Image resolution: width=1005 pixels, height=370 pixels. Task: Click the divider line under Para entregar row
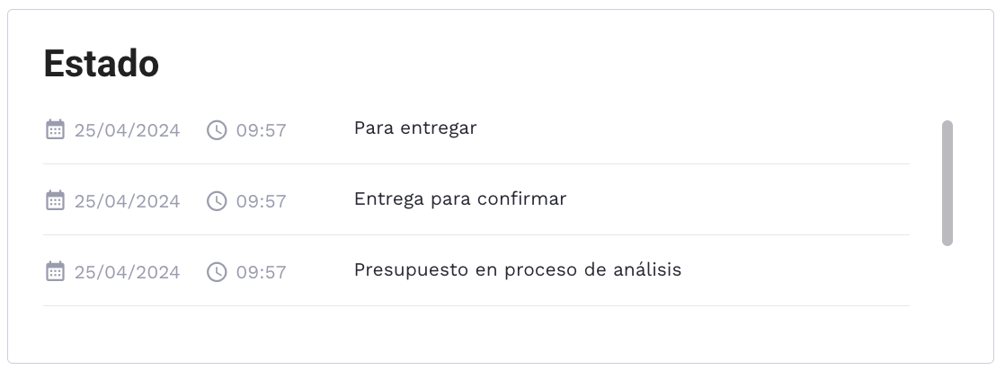476,164
